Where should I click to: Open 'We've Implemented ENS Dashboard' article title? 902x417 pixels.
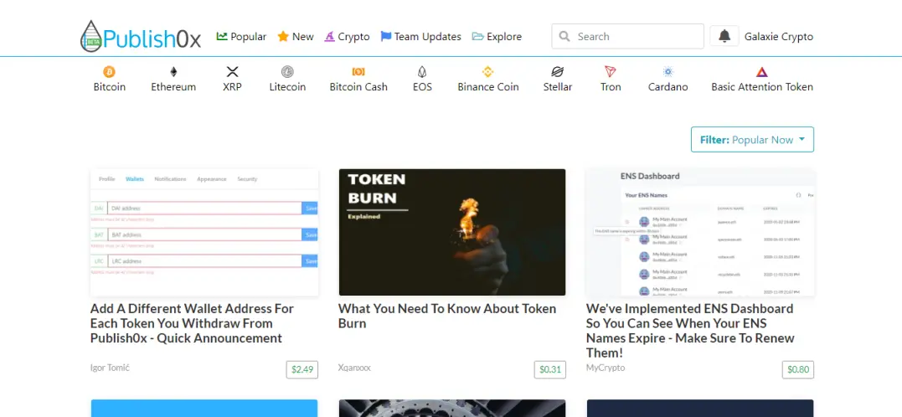690,331
